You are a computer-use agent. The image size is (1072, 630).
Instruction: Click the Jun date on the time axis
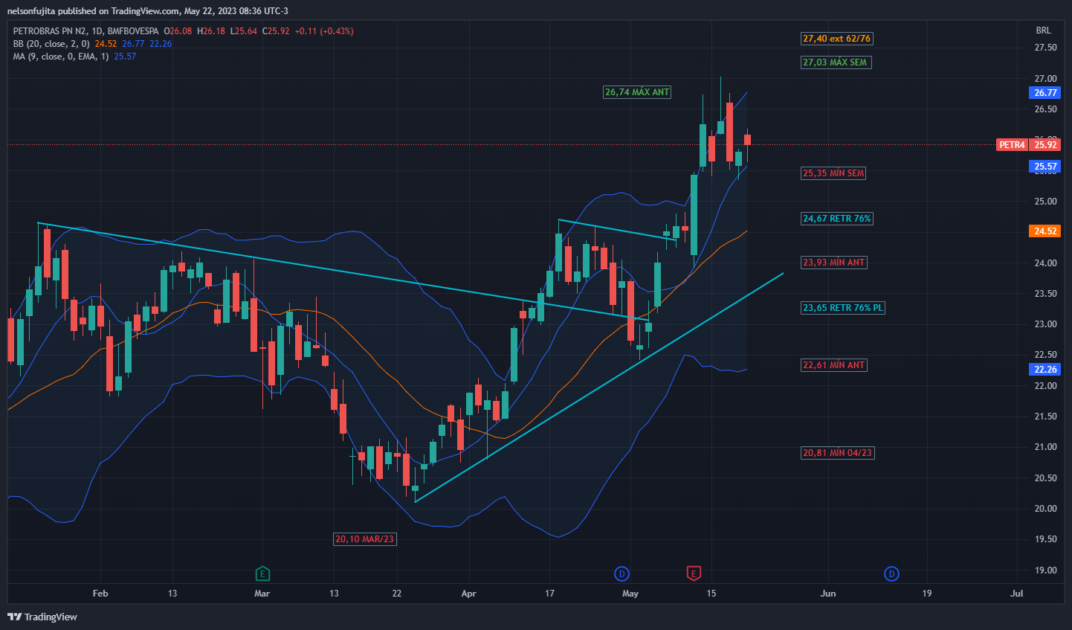coord(827,594)
